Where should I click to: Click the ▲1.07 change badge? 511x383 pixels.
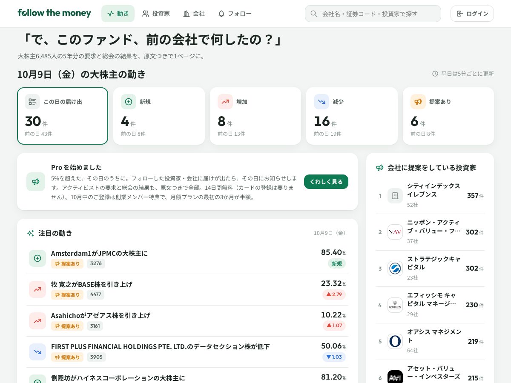coord(334,326)
